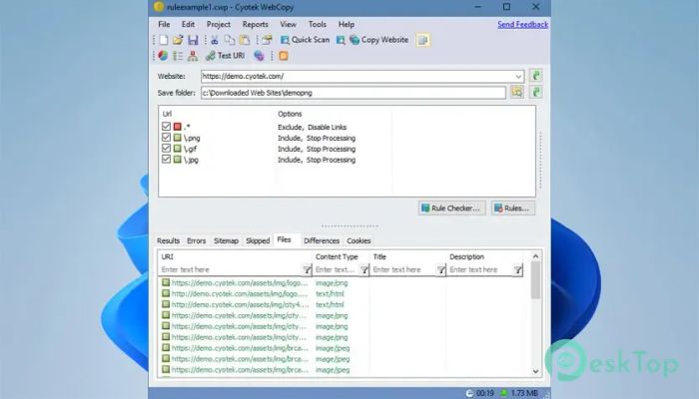Click the URI filter text box
The image size is (699, 399).
(x=231, y=270)
